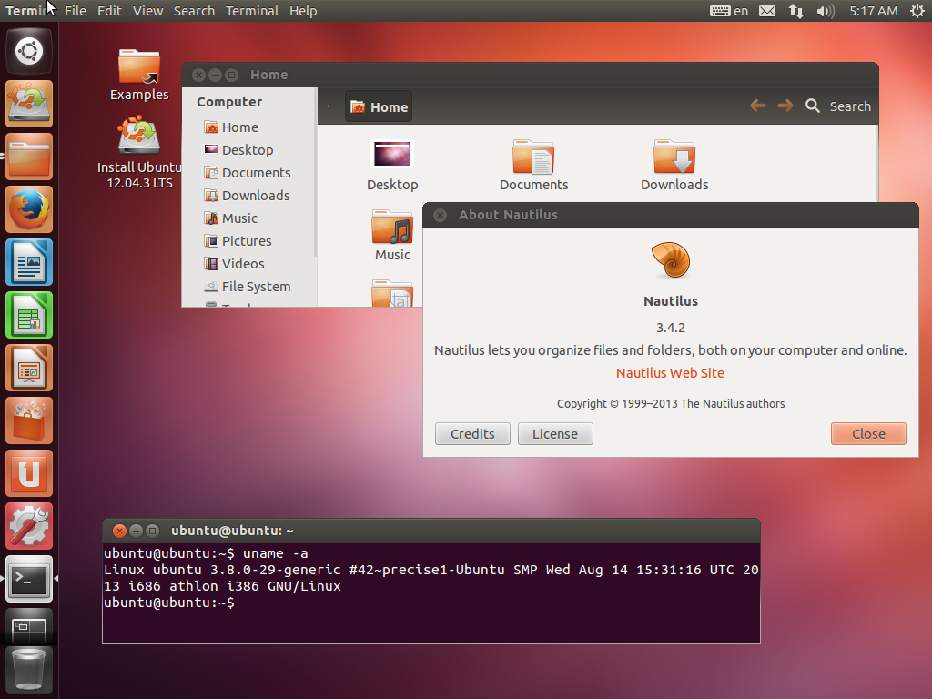Select the Examples folder on the desktop

tap(139, 76)
